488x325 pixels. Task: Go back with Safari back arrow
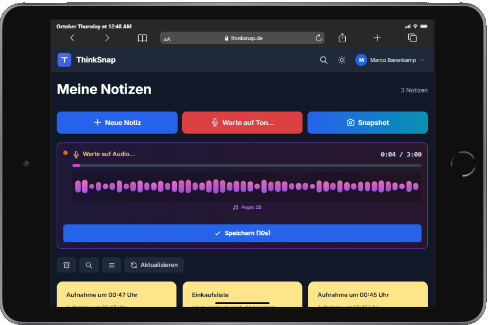[x=72, y=38]
